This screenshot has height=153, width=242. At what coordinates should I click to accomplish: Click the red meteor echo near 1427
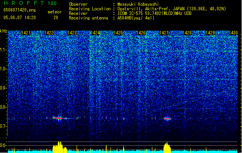167,119
